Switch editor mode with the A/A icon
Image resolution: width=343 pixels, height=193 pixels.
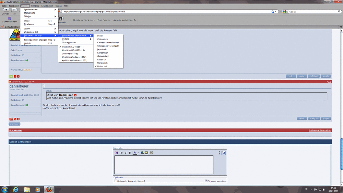(223, 153)
